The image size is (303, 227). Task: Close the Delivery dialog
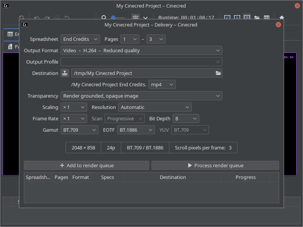pyautogui.click(x=278, y=25)
